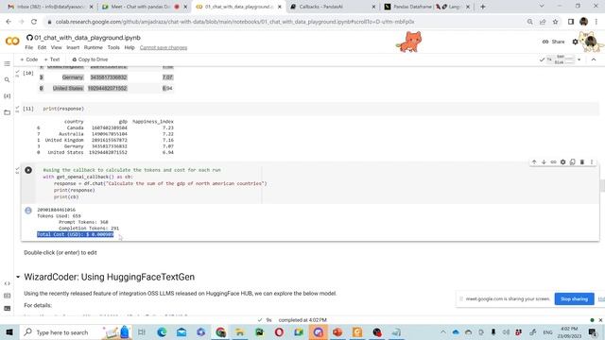Switch to the Inbox Gmail tab
The width and height of the screenshot is (605, 340).
point(50,7)
